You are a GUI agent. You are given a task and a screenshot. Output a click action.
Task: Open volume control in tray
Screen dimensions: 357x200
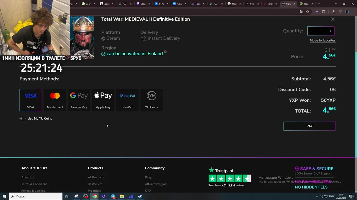(x=321, y=196)
